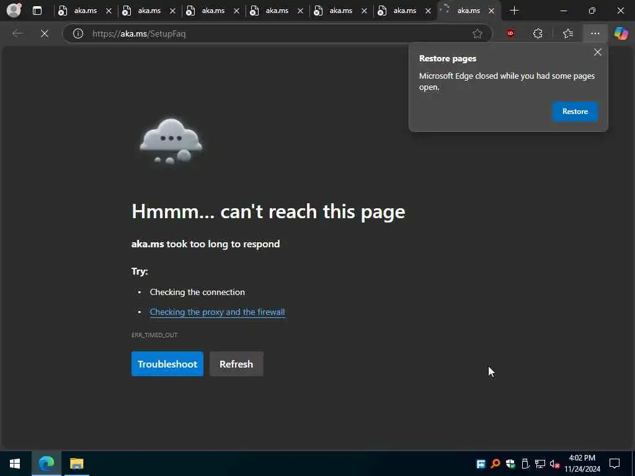
Task: Open File Explorer from the taskbar
Action: pyautogui.click(x=76, y=464)
